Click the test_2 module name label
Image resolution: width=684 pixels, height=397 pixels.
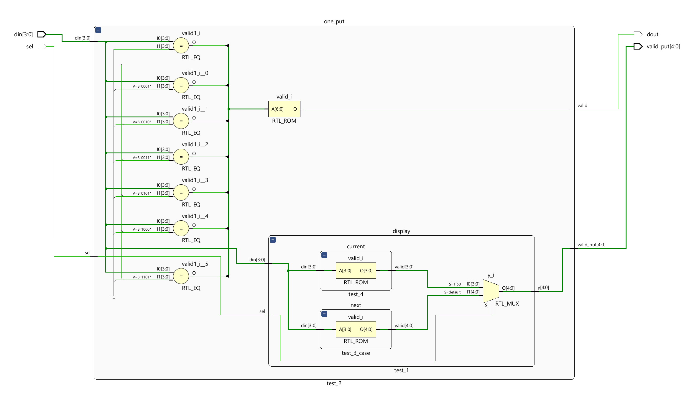tap(334, 383)
